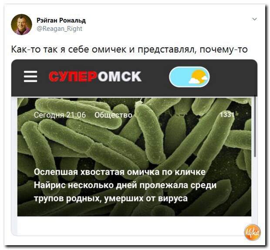Click the bacteria article image
This screenshot has width=270, height=250.
pos(134,157)
